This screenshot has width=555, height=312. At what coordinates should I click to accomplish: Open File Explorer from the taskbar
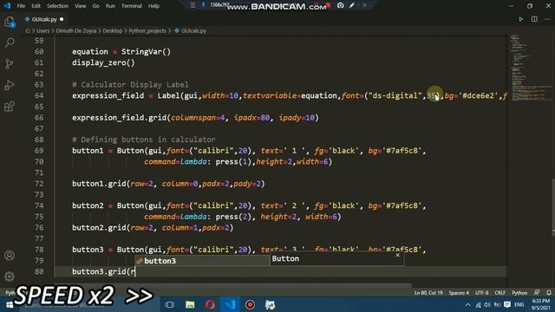[190, 304]
